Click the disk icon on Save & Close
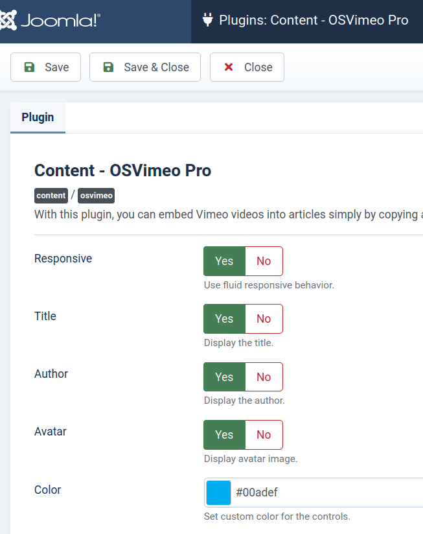Screen dimensions: 423x534 click(109, 67)
